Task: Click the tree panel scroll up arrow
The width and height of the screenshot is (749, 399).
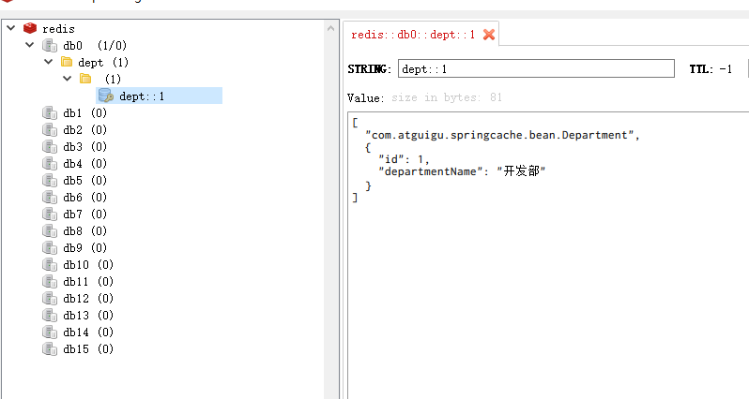Action: [x=330, y=28]
